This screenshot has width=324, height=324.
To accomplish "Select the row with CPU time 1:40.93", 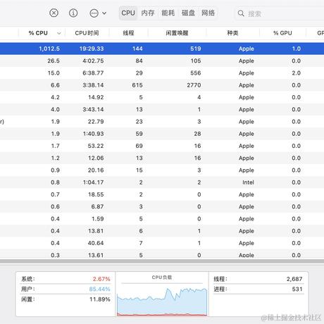I will coord(162,134).
